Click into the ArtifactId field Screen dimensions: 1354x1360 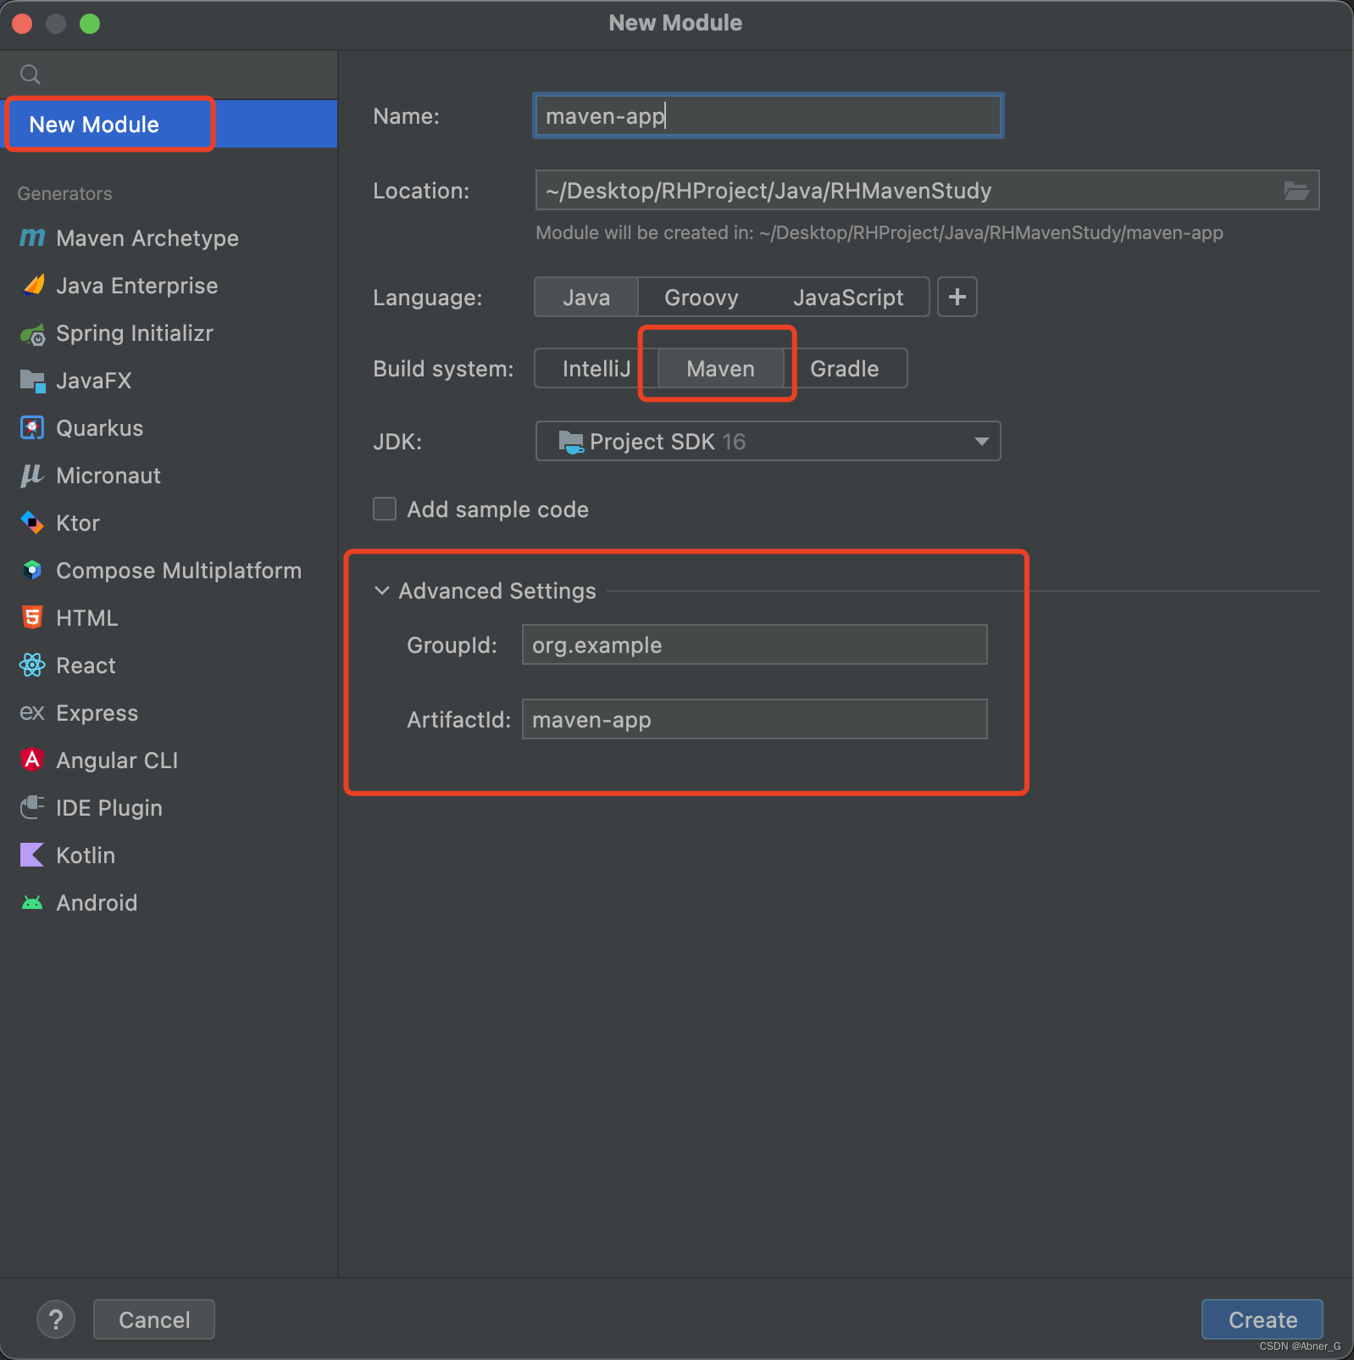[x=754, y=719]
